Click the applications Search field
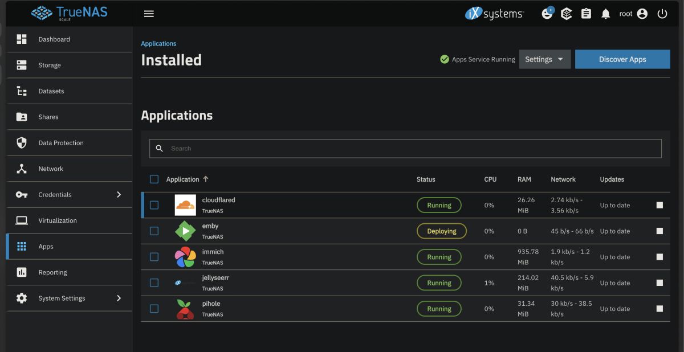 coord(405,149)
